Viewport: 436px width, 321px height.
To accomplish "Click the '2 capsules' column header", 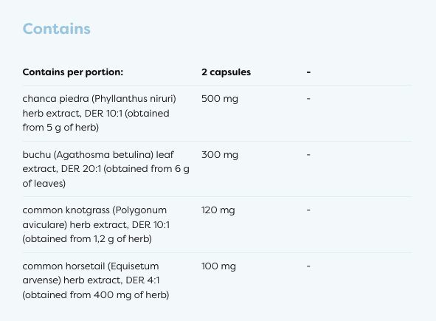I will pos(226,72).
